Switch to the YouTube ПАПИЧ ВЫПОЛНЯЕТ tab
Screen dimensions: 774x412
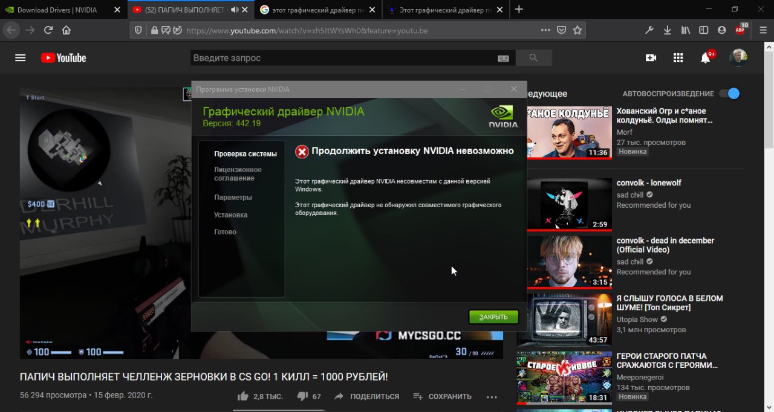pyautogui.click(x=184, y=10)
